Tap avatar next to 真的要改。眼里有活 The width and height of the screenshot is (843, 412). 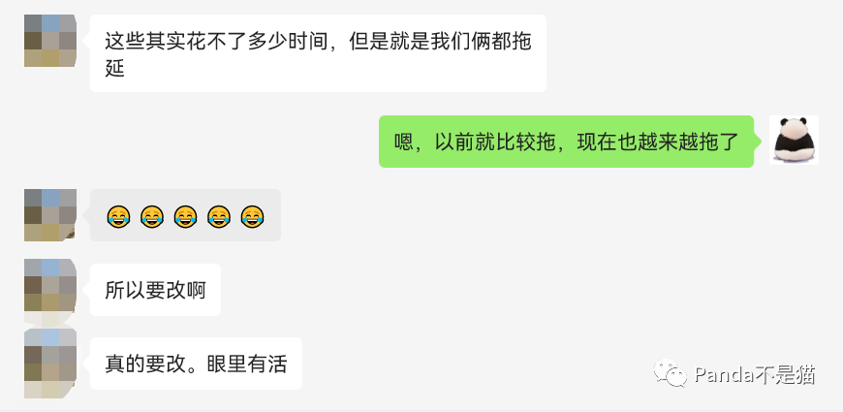point(50,364)
